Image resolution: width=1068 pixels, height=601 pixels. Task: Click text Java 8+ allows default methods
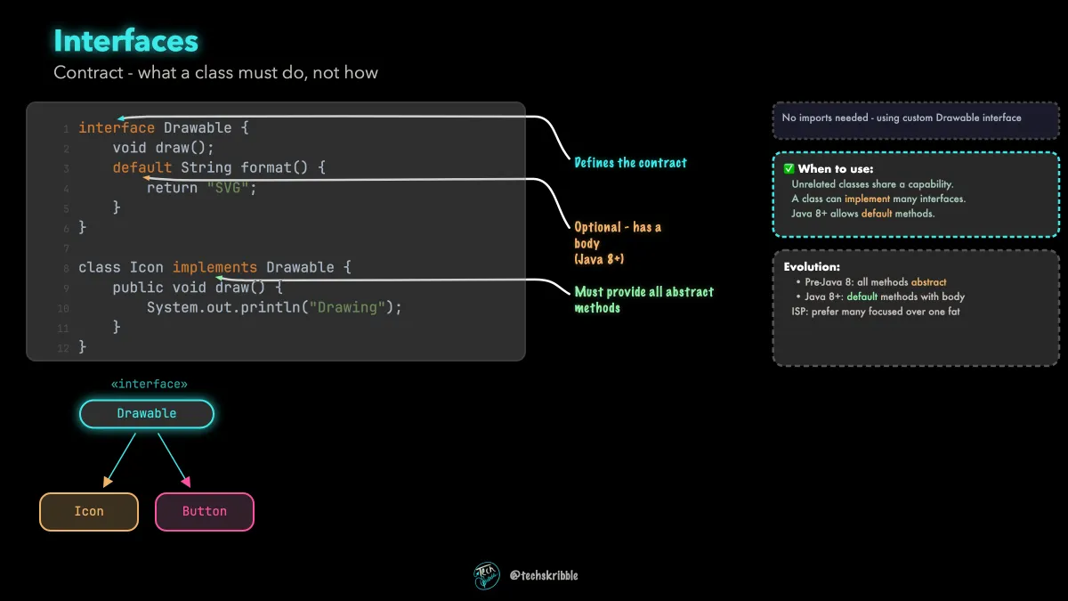[863, 214]
